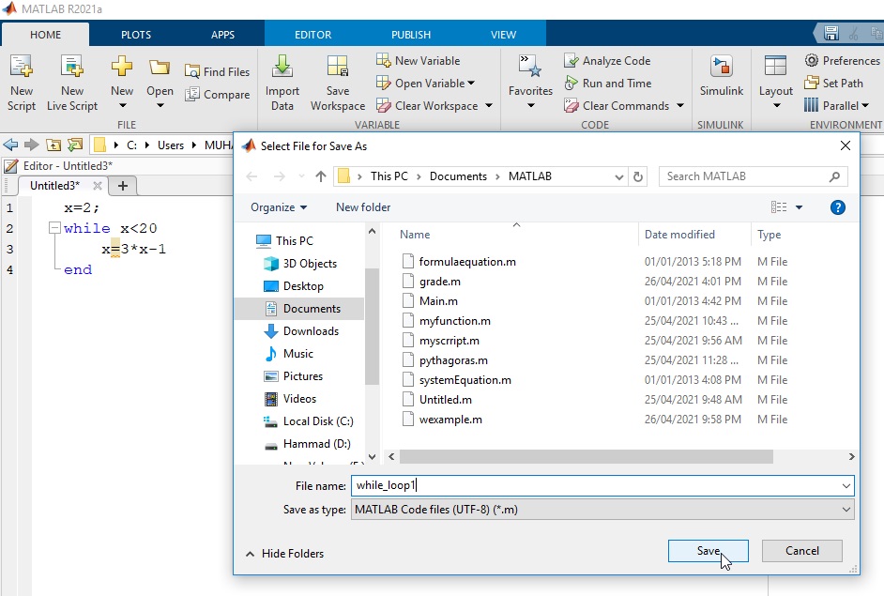The width and height of the screenshot is (884, 596).
Task: Switch to the VIEW tab
Action: coord(503,35)
